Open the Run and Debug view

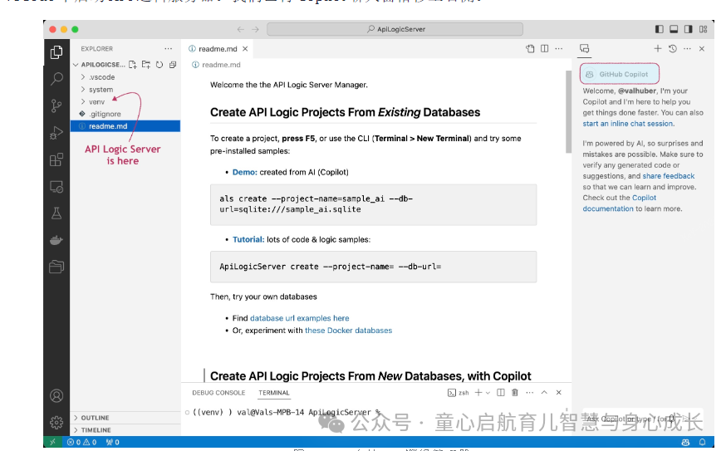point(56,132)
